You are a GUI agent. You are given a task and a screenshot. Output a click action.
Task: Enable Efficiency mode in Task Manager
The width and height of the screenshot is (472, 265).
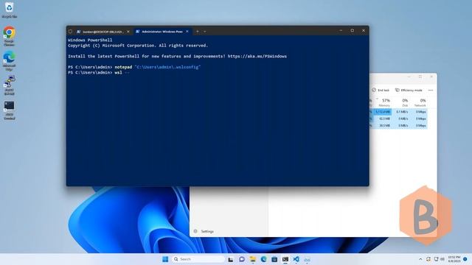409,90
